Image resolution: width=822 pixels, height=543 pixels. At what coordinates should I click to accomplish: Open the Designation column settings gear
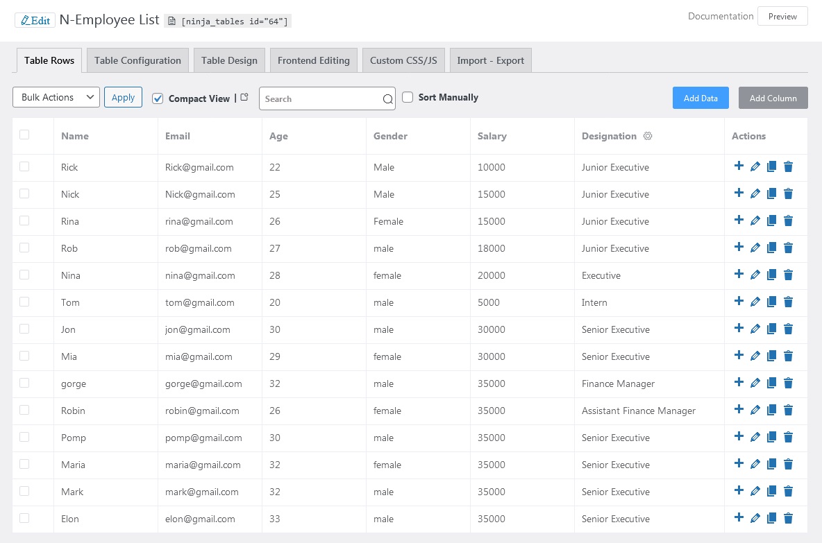point(648,136)
